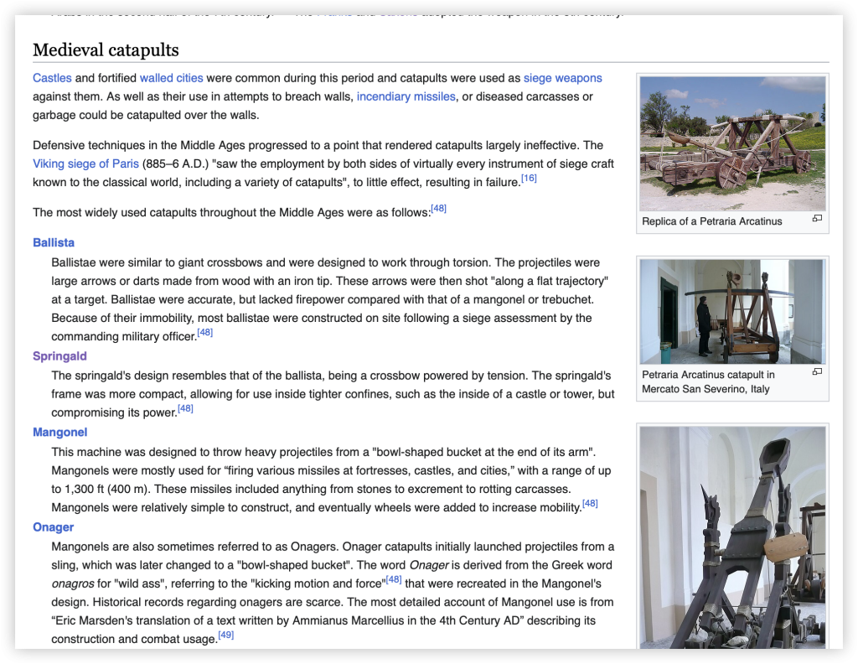Viewport: 858px width, 664px height.
Task: Click enlarge icon beside Replica of Petraria Arcatinus caption
Action: (817, 219)
